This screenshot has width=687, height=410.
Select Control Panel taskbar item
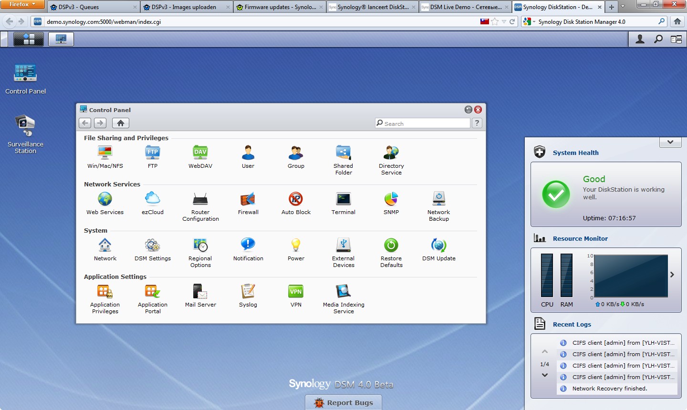point(61,39)
